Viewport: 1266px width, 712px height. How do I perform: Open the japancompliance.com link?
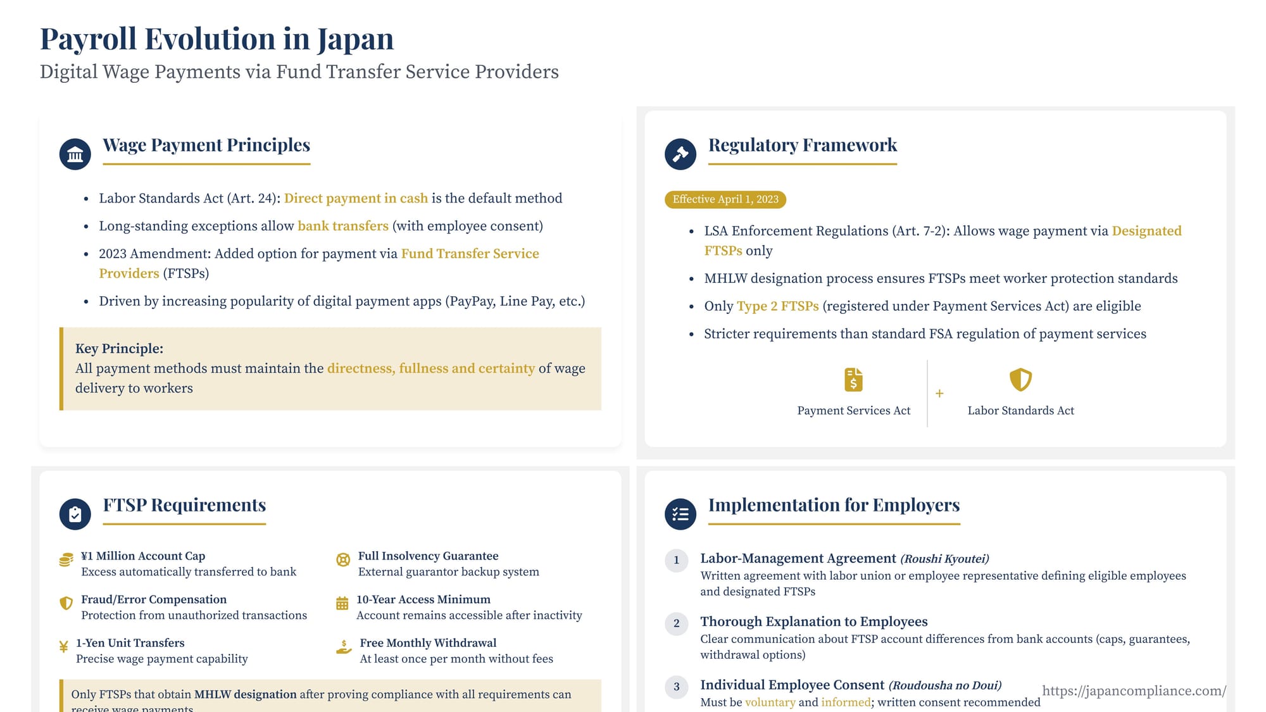1134,690
